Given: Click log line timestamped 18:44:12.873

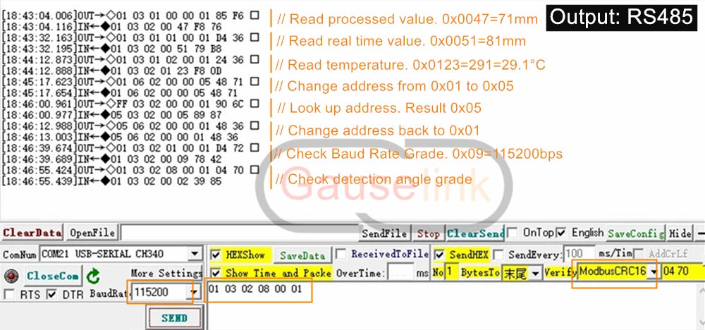Looking at the screenshot, I should [130, 59].
